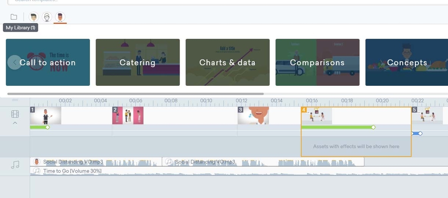
Task: Click the timeline grip handle above the filmstrip icon
Action: click(15, 100)
